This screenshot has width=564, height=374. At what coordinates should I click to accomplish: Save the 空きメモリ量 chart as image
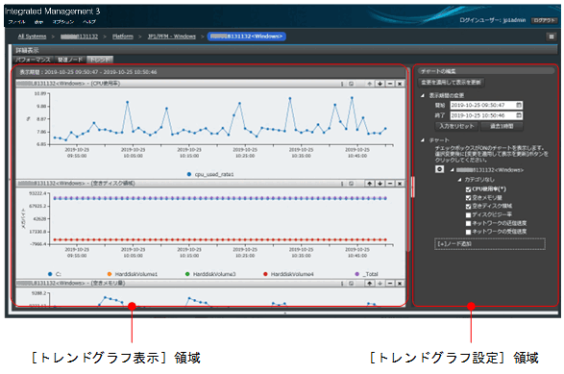tap(351, 284)
